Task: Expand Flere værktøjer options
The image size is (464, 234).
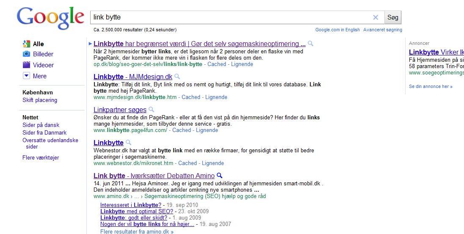Action: tap(41, 158)
